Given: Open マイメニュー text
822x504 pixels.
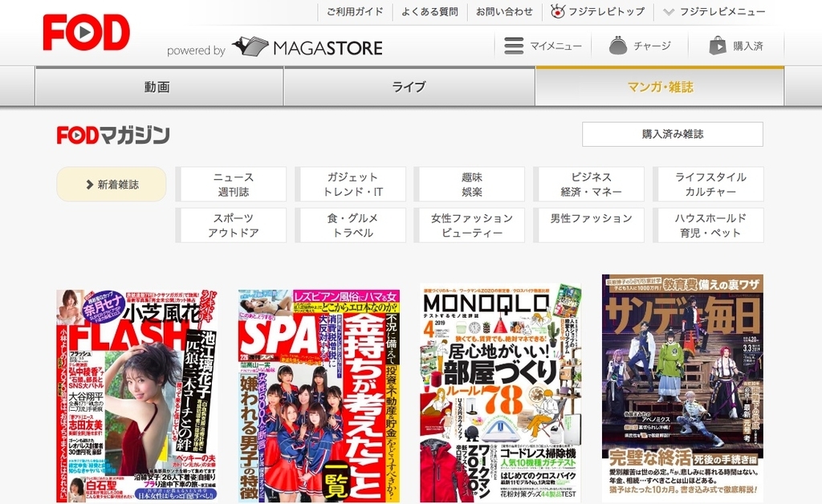Looking at the screenshot, I should pos(555,46).
